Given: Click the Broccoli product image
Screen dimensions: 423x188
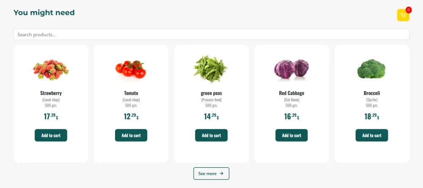Looking at the screenshot, I should pos(371,69).
